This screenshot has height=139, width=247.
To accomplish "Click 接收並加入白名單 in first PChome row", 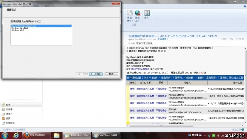I will point(145,89).
